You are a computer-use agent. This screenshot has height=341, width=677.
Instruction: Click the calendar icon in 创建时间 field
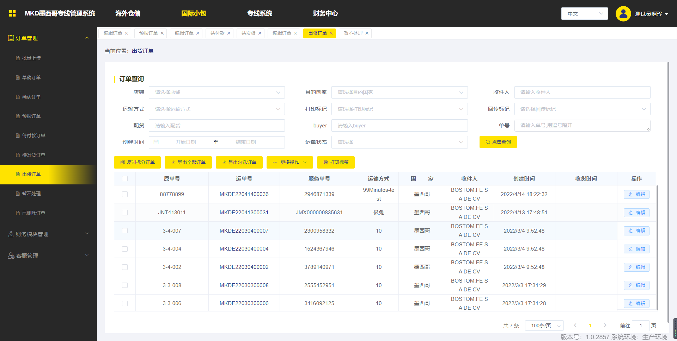[156, 142]
